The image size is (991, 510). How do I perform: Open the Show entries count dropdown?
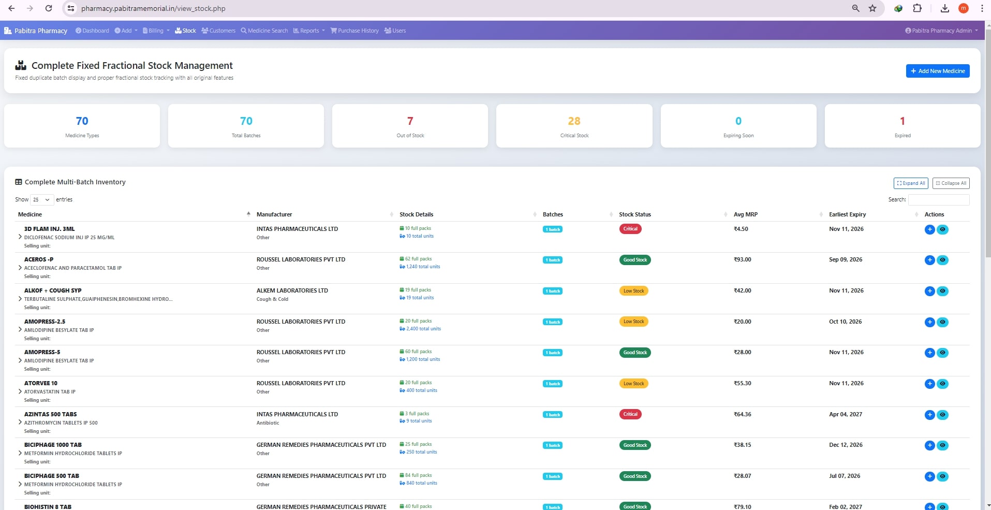click(41, 200)
